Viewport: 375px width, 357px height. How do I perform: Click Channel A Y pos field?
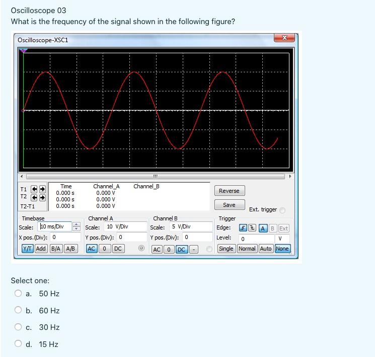131,237
